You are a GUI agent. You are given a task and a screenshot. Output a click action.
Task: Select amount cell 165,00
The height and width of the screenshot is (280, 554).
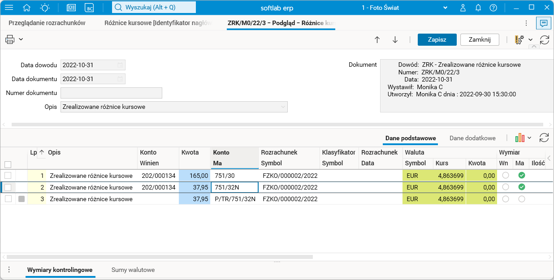(195, 175)
